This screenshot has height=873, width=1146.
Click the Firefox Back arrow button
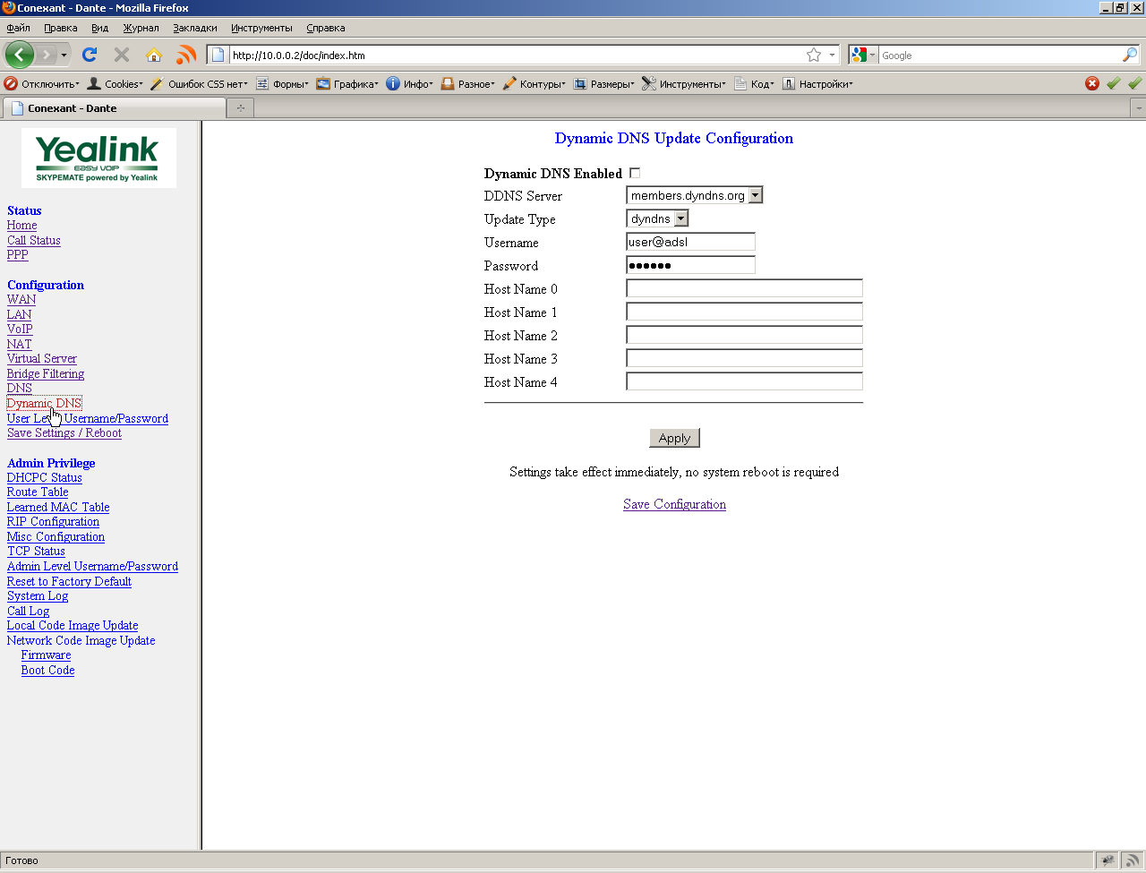[x=20, y=55]
